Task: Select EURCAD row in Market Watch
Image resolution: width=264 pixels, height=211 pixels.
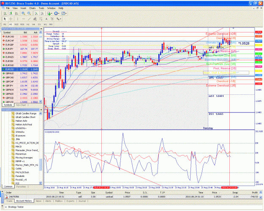Action: [20, 37]
